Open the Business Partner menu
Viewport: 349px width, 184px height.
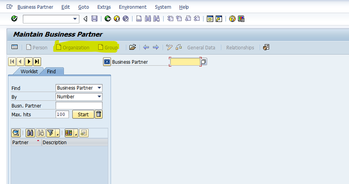pyautogui.click(x=35, y=7)
